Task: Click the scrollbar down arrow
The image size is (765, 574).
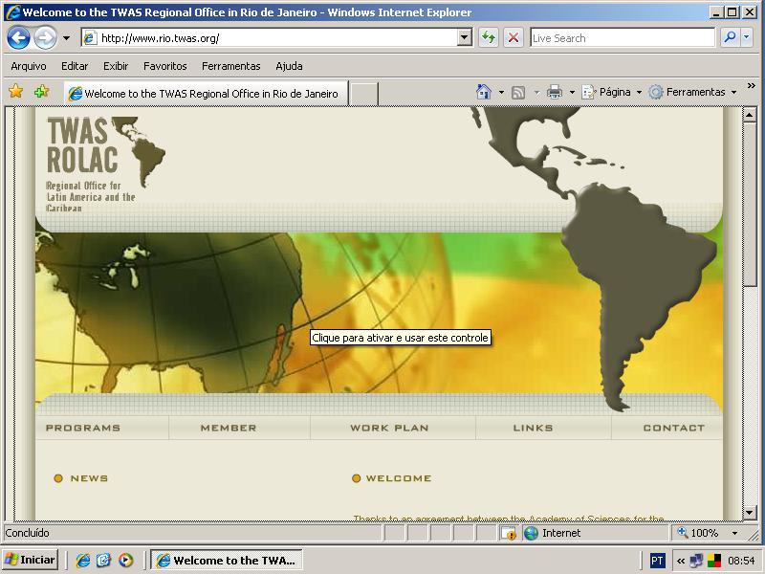Action: [x=750, y=513]
